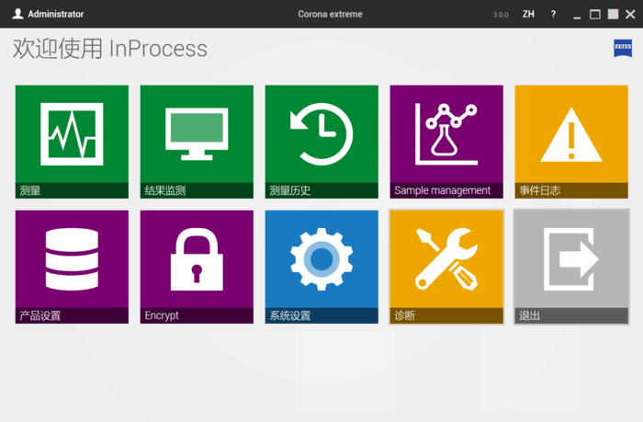The width and height of the screenshot is (643, 422).
Task: Open the Encrypt padlock tile
Action: coord(197,267)
